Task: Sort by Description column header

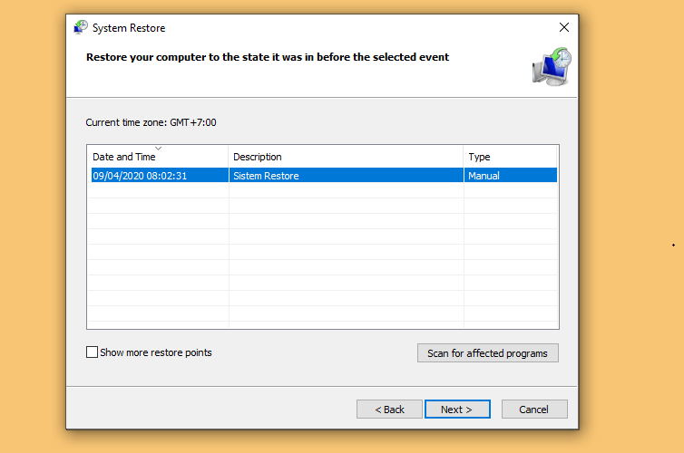Action: click(x=346, y=157)
